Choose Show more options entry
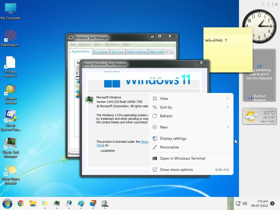Screen dimensions: 280x210 point(191,170)
